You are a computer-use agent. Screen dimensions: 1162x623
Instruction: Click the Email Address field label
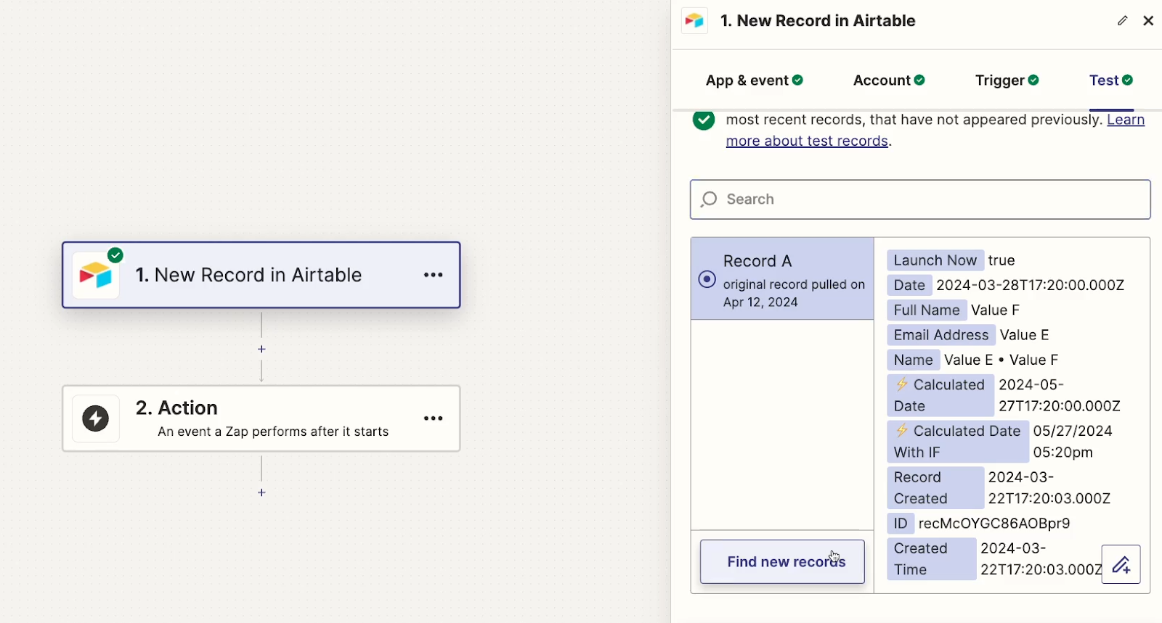[941, 335]
